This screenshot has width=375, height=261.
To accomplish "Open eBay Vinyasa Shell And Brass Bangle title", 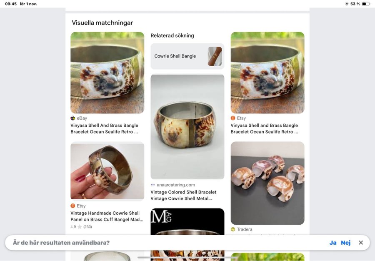I will pos(104,128).
